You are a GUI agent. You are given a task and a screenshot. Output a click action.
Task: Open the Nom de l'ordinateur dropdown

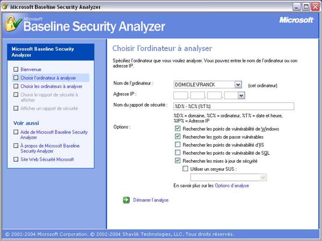(x=238, y=85)
